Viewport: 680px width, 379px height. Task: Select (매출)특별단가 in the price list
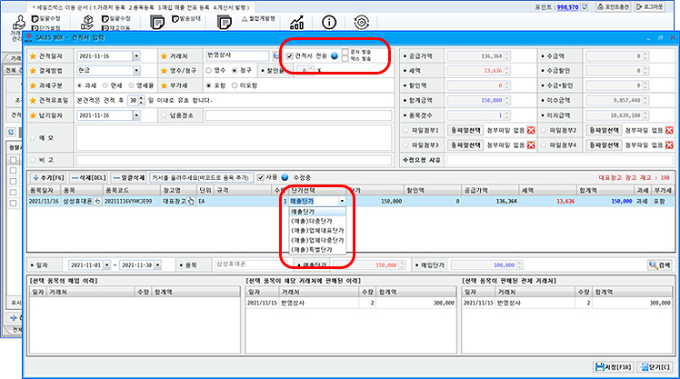(x=315, y=250)
